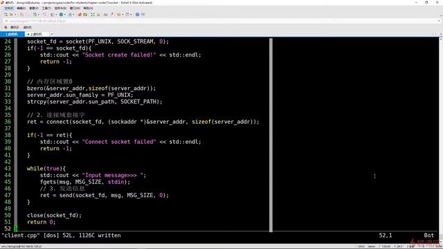Open the 工具(T) menu
The width and height of the screenshot is (443, 249).
click(46, 8)
